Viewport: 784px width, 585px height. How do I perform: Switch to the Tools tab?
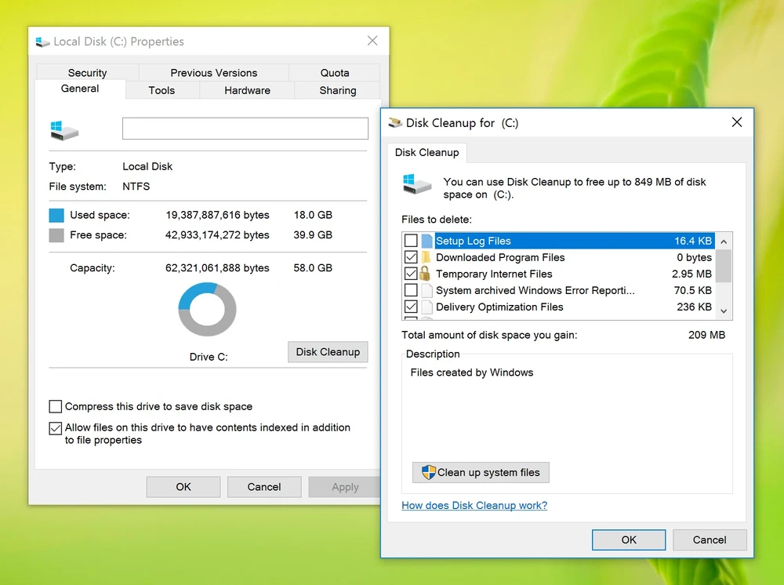tap(162, 90)
